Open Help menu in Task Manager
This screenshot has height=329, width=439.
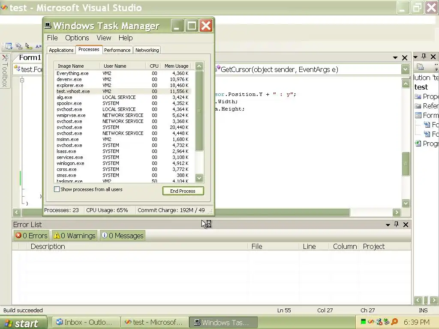(126, 38)
